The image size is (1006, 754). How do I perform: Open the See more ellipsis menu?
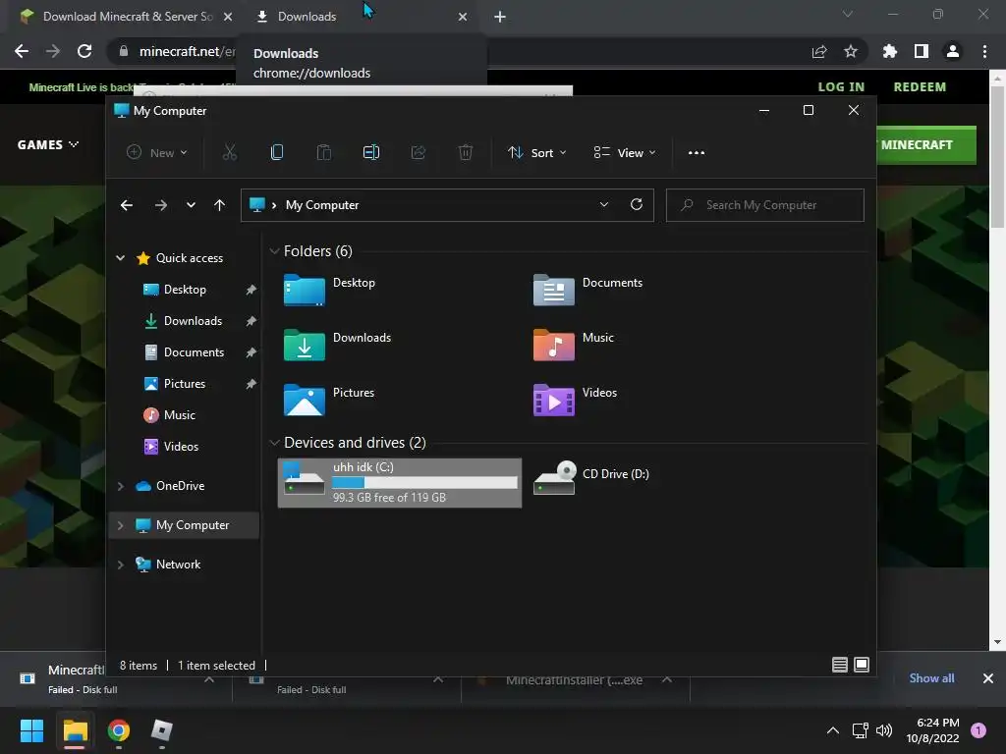(x=697, y=152)
